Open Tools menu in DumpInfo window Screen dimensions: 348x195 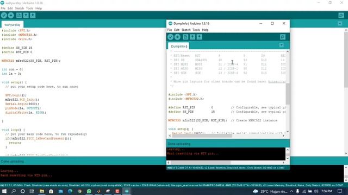196,30
